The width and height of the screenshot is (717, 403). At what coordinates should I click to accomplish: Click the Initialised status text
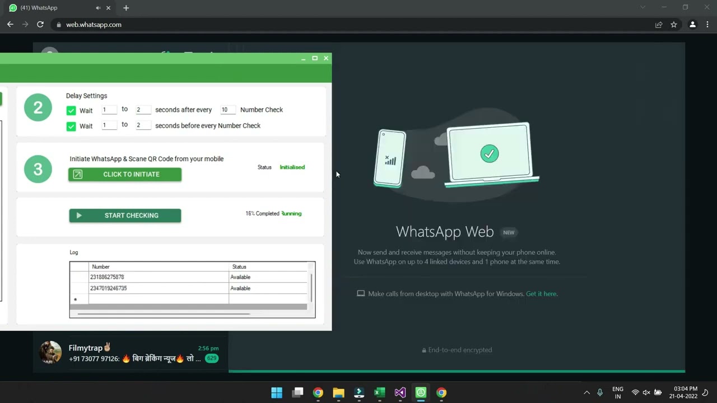[292, 167]
